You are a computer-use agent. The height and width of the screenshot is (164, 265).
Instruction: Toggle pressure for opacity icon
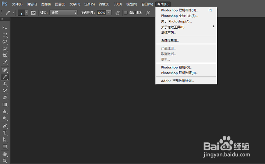point(118,13)
